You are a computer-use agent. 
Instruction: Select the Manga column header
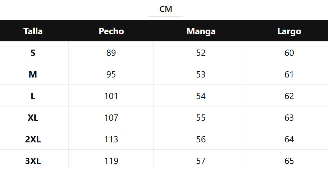click(x=201, y=31)
